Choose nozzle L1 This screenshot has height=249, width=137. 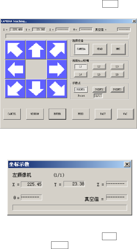(x=81, y=67)
